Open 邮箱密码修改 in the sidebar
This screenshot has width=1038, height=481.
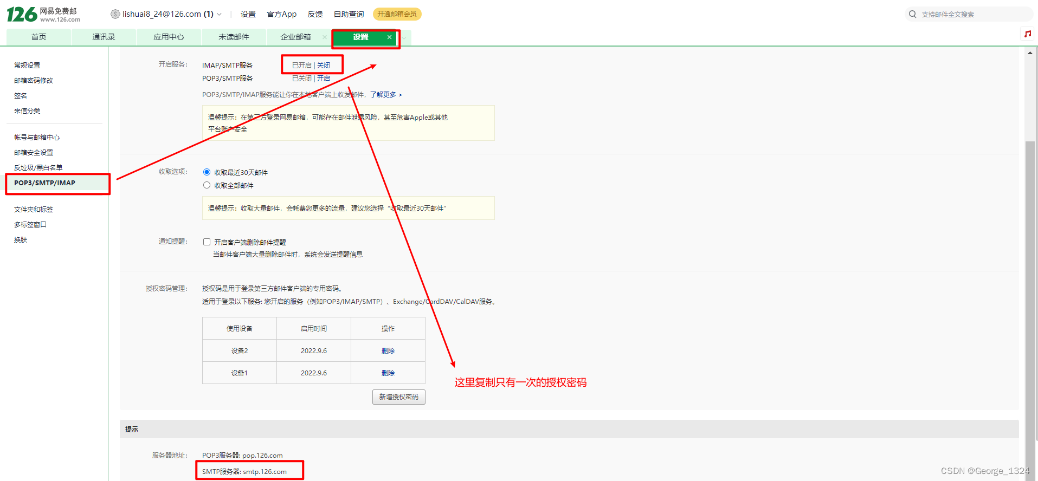coord(34,80)
